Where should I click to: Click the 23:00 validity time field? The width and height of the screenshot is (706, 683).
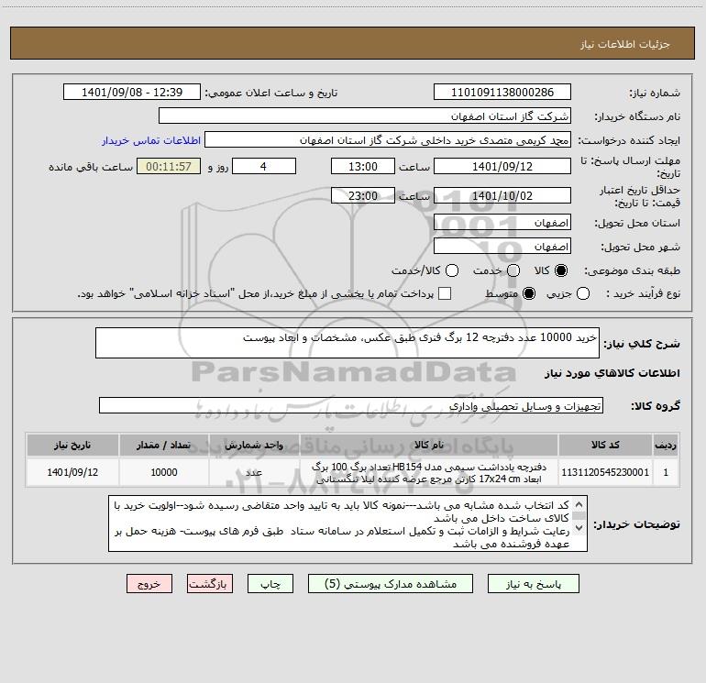point(363,195)
